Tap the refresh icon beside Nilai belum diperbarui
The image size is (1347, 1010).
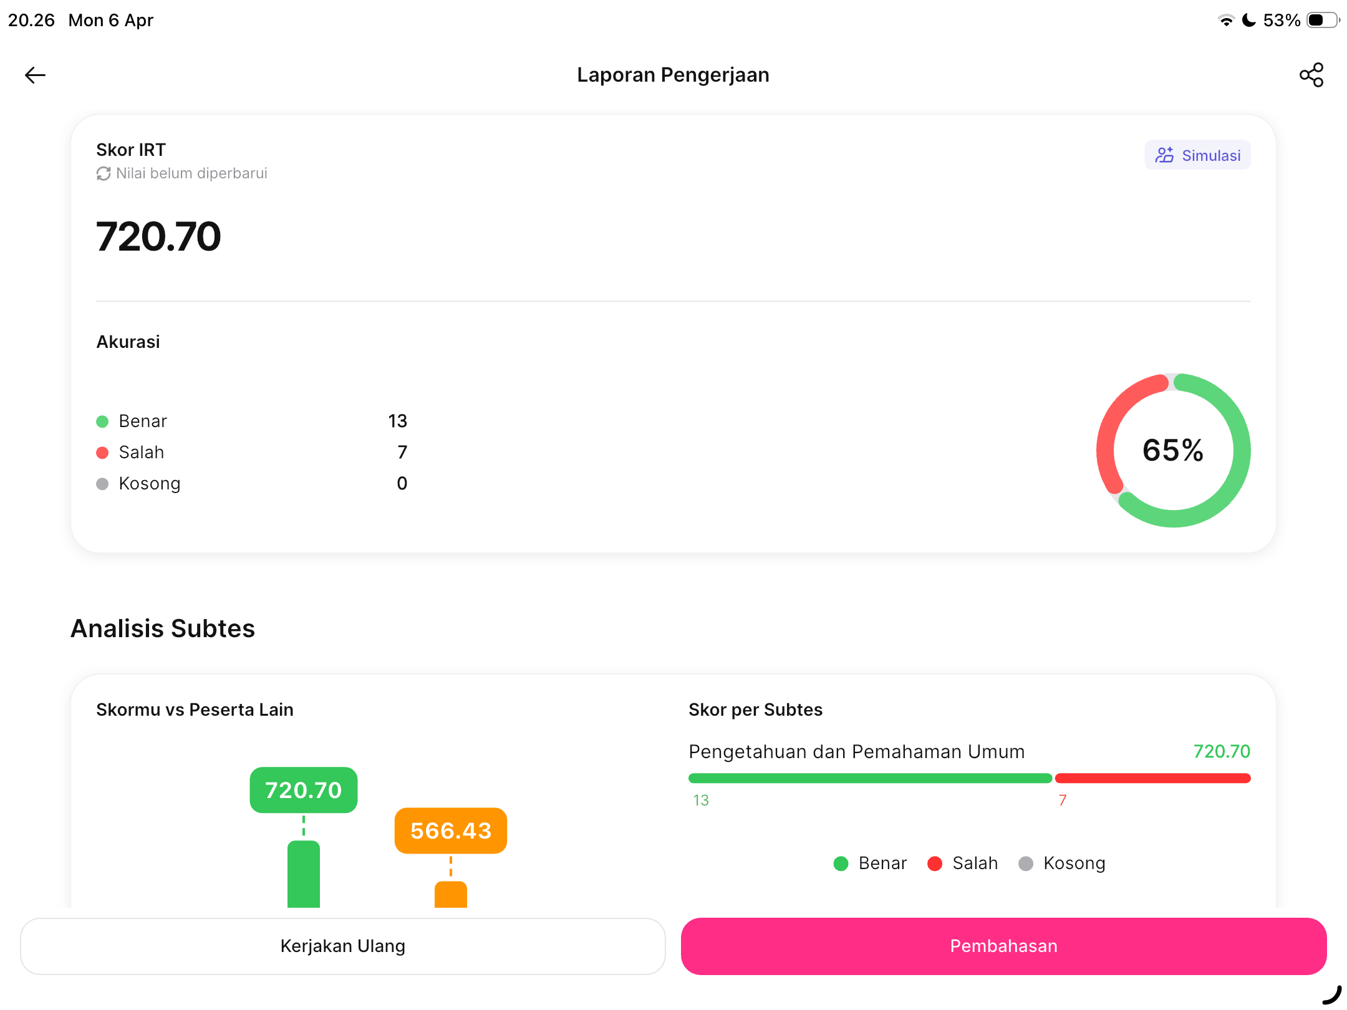(x=104, y=173)
